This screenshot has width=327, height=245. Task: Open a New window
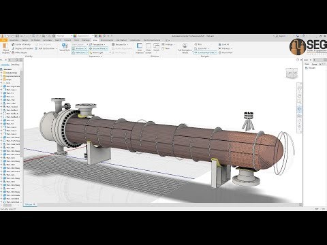click(166, 48)
